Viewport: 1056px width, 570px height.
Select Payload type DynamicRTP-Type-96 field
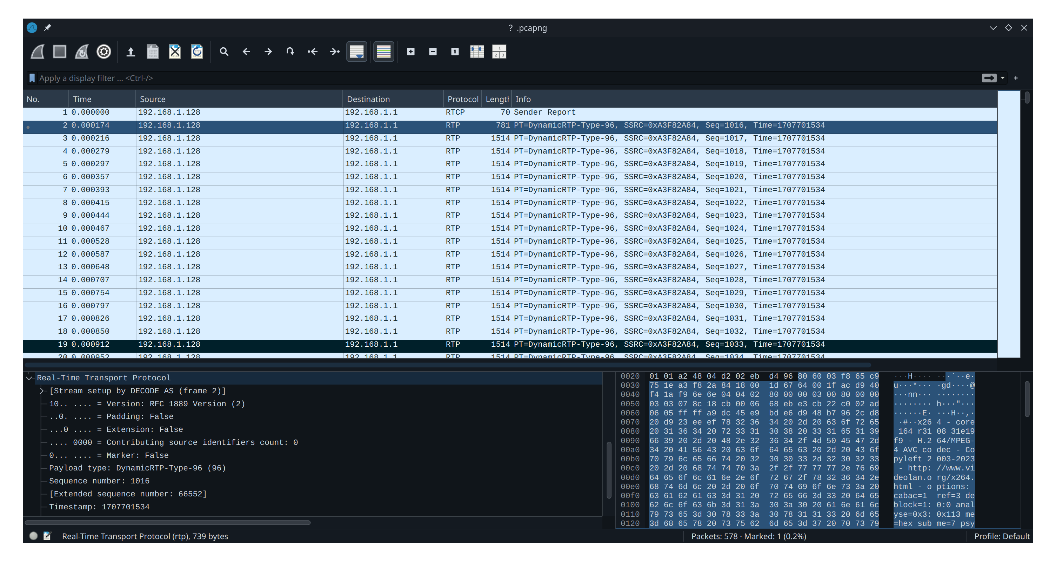pyautogui.click(x=137, y=468)
